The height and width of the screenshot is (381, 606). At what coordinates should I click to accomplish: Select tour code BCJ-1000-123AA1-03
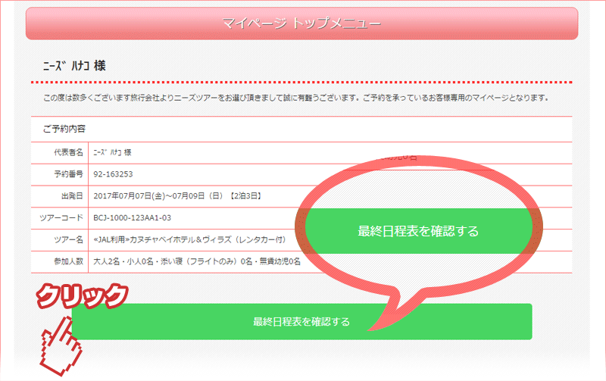point(132,218)
